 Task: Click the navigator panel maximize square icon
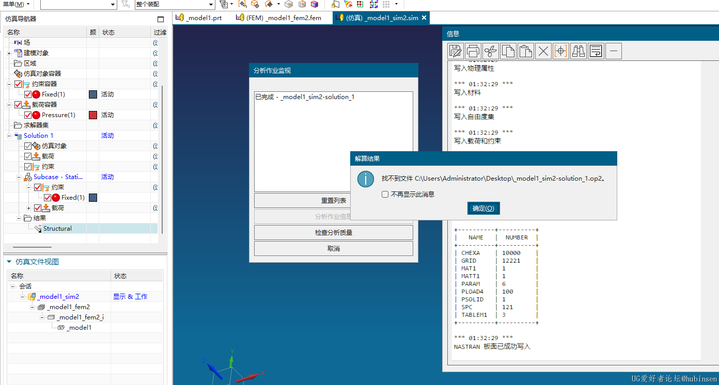coord(161,19)
